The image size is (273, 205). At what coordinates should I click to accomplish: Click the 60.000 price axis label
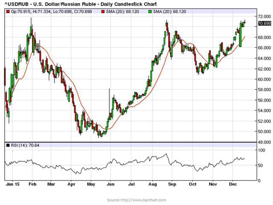[x=264, y=79]
